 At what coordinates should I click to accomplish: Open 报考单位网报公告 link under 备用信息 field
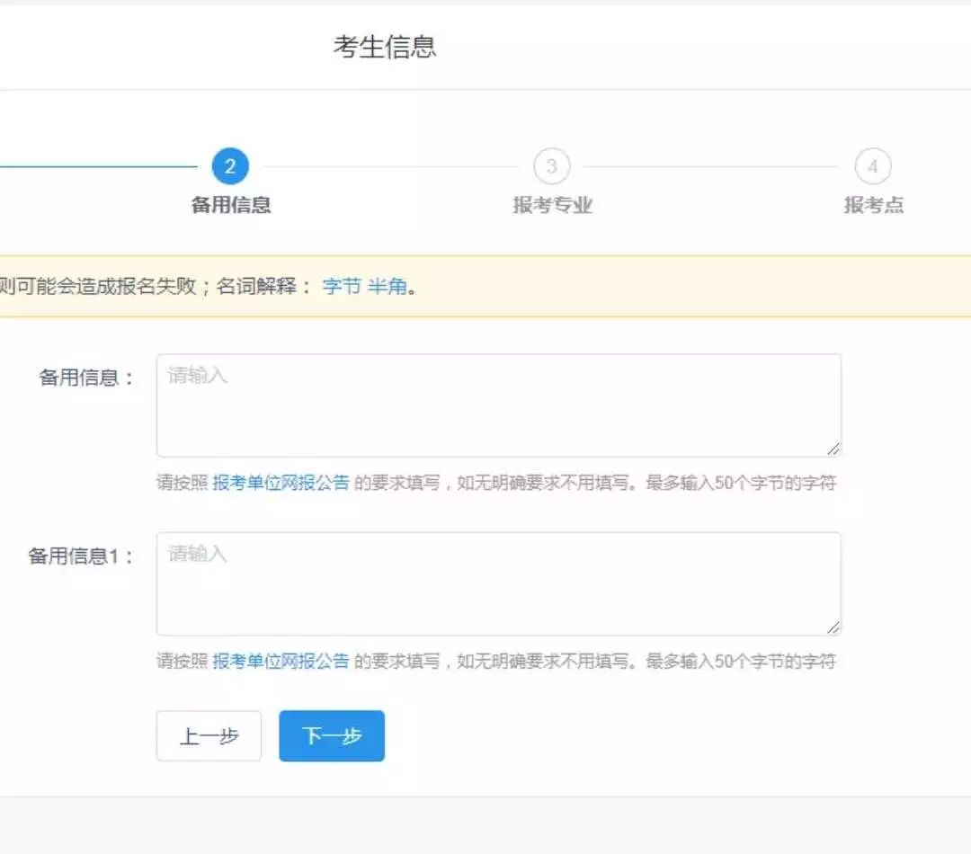(281, 484)
